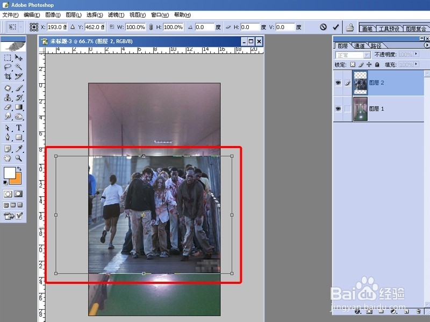
Task: Toggle maintain aspect ratio chain link
Action: click(151, 27)
